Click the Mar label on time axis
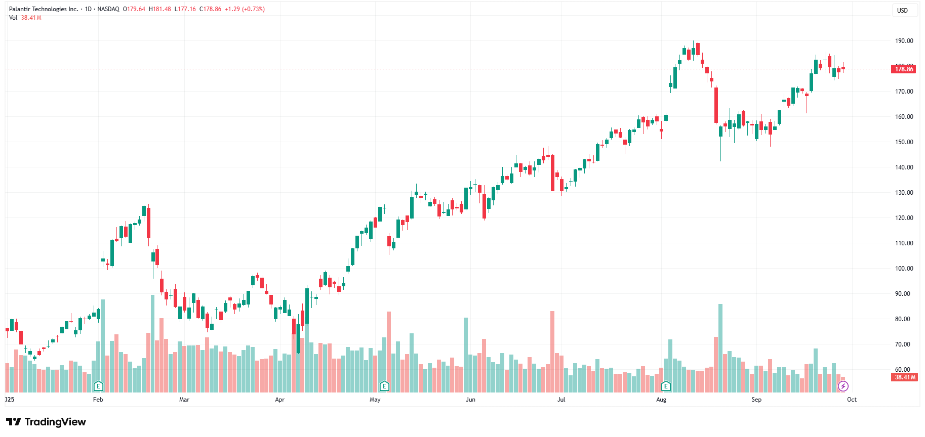Image resolution: width=925 pixels, height=437 pixels. coord(184,400)
